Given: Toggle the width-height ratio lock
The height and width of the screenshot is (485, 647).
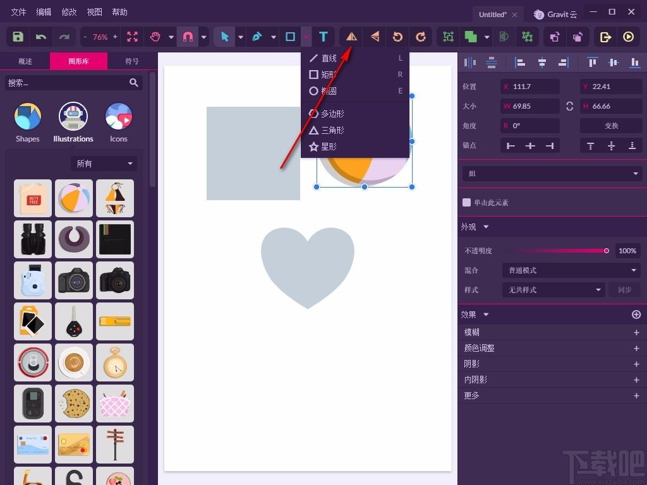Looking at the screenshot, I should [x=569, y=106].
